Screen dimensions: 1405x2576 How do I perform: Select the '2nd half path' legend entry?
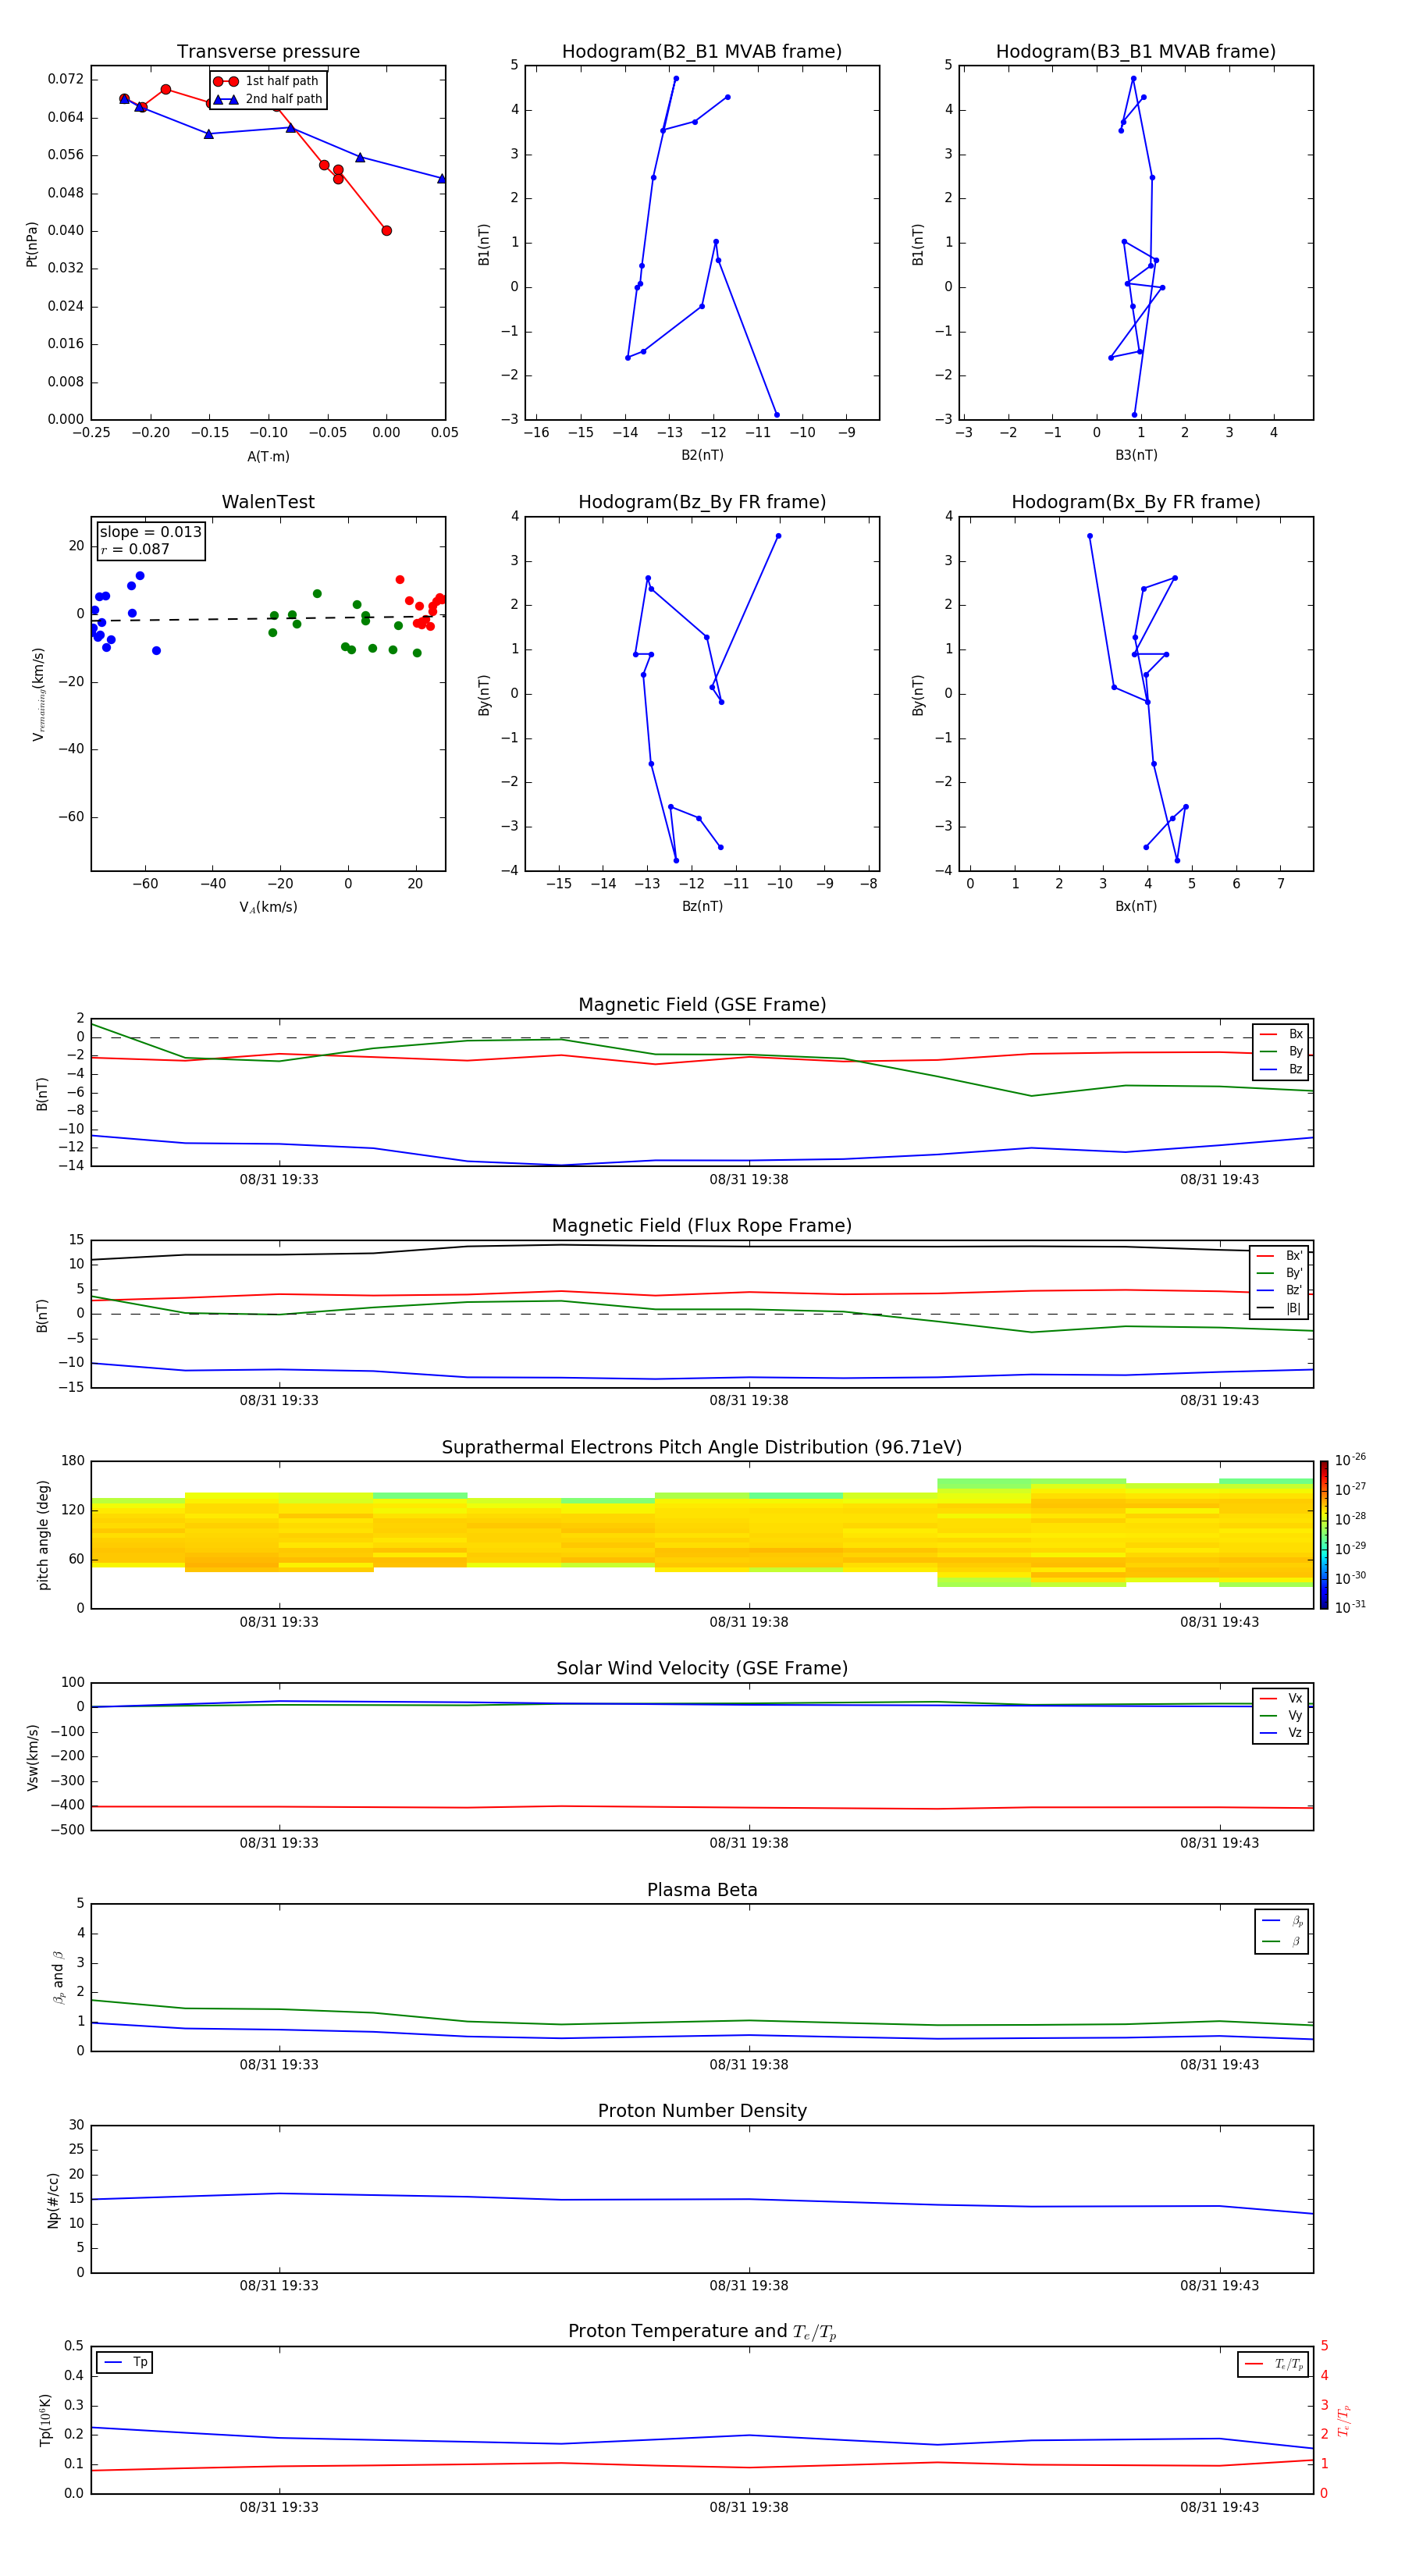coord(267,99)
